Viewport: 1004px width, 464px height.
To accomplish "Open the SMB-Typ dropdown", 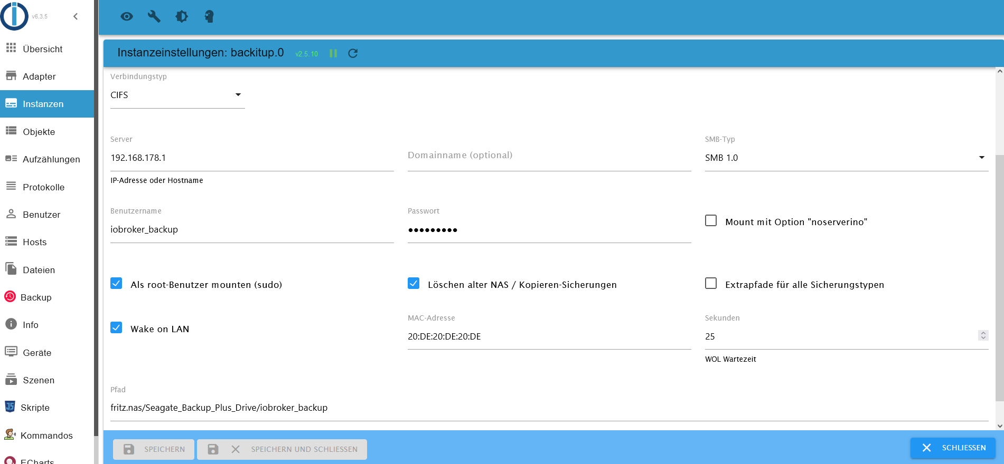I will coord(847,158).
